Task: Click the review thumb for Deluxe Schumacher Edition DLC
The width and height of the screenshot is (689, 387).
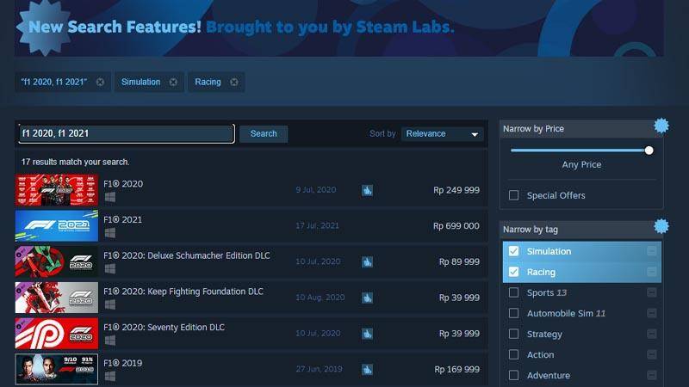Action: pyautogui.click(x=368, y=262)
